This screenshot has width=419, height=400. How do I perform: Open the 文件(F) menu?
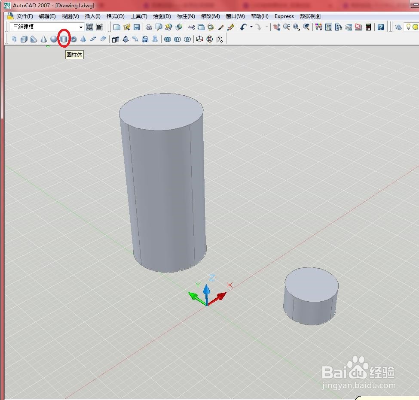(x=24, y=16)
